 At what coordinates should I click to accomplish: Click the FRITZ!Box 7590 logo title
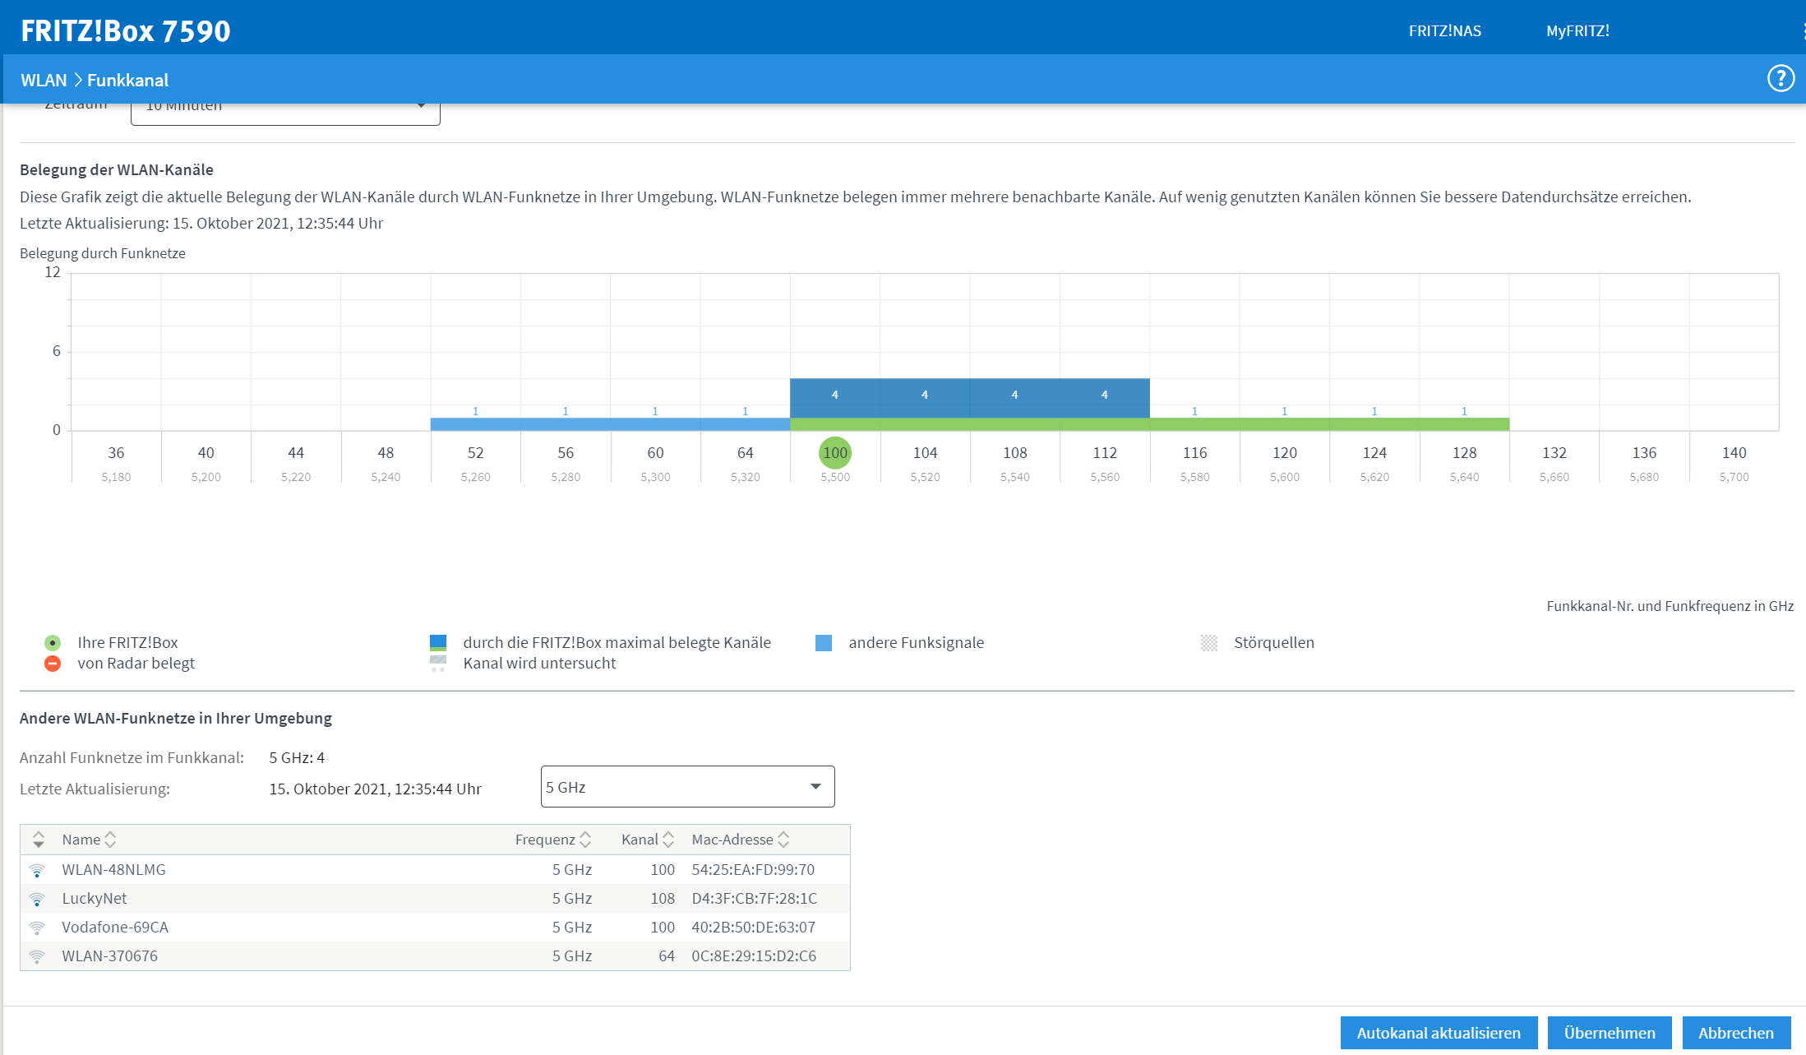(126, 31)
